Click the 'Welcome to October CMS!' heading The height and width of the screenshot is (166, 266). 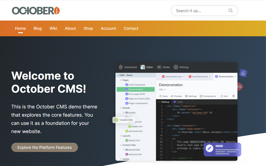pos(49,82)
